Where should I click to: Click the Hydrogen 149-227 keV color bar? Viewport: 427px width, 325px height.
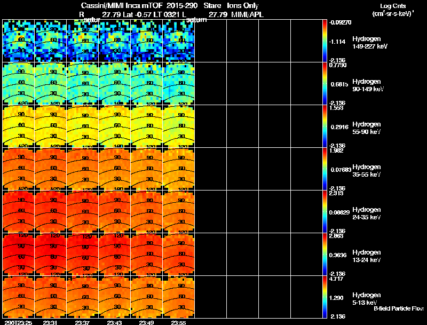click(325, 41)
